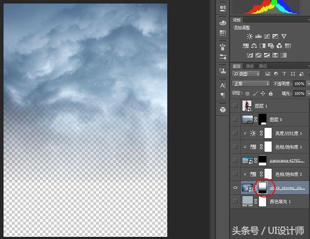The width and height of the screenshot is (310, 239).
Task: Show the panorama layer visibility box
Action: [235, 160]
